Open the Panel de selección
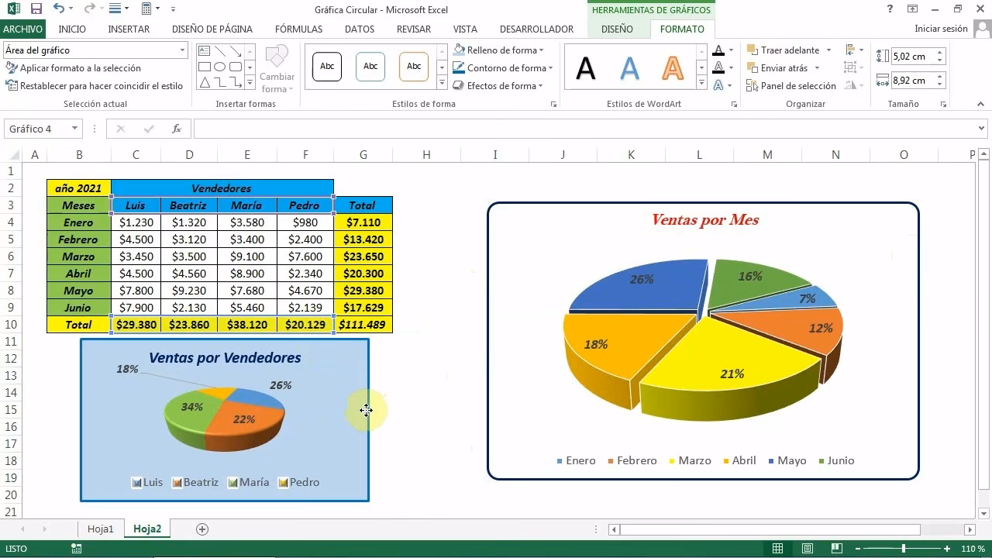 coord(791,86)
